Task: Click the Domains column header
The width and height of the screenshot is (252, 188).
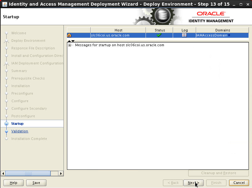Action: click(223, 30)
